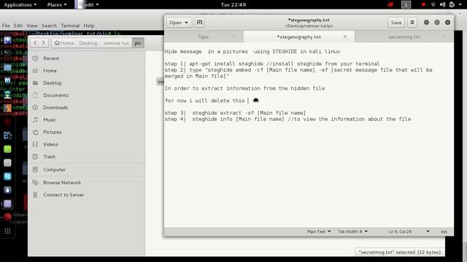467x262 pixels.
Task: Place cursor in step 3 extract line
Action: [x=235, y=113]
